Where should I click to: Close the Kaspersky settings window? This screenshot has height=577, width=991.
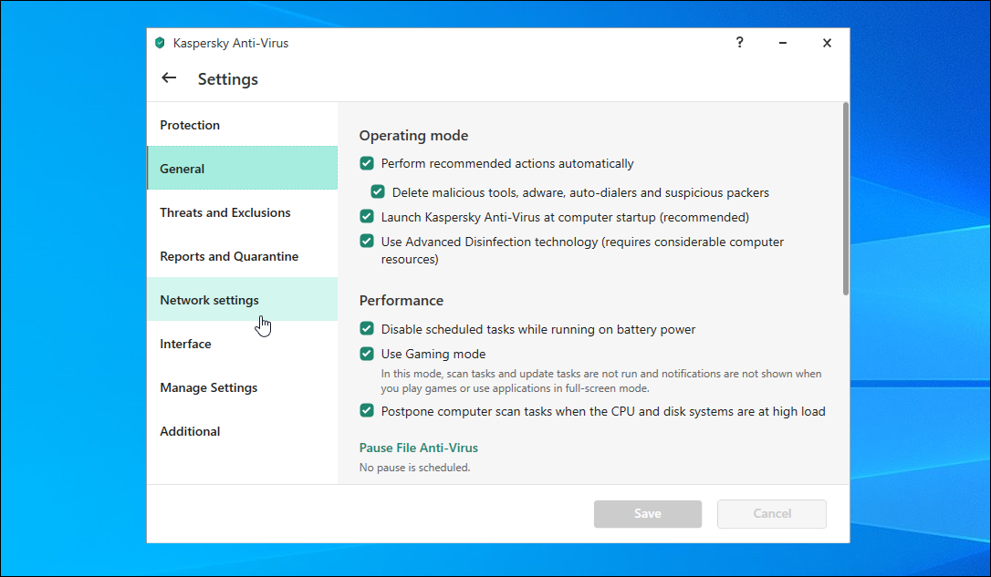point(827,43)
